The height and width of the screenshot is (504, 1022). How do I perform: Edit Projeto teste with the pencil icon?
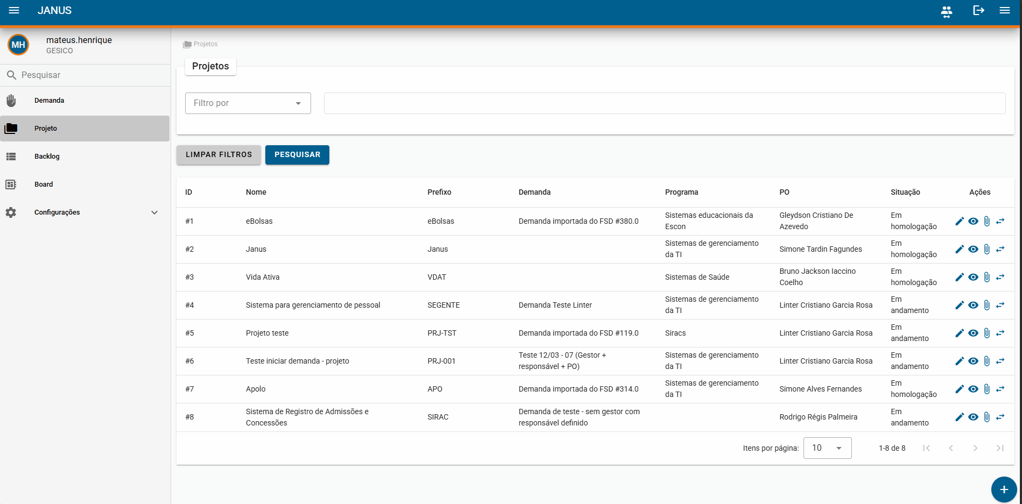coord(960,333)
